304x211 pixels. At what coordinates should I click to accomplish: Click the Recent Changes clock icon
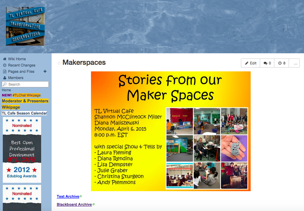pyautogui.click(x=5, y=65)
